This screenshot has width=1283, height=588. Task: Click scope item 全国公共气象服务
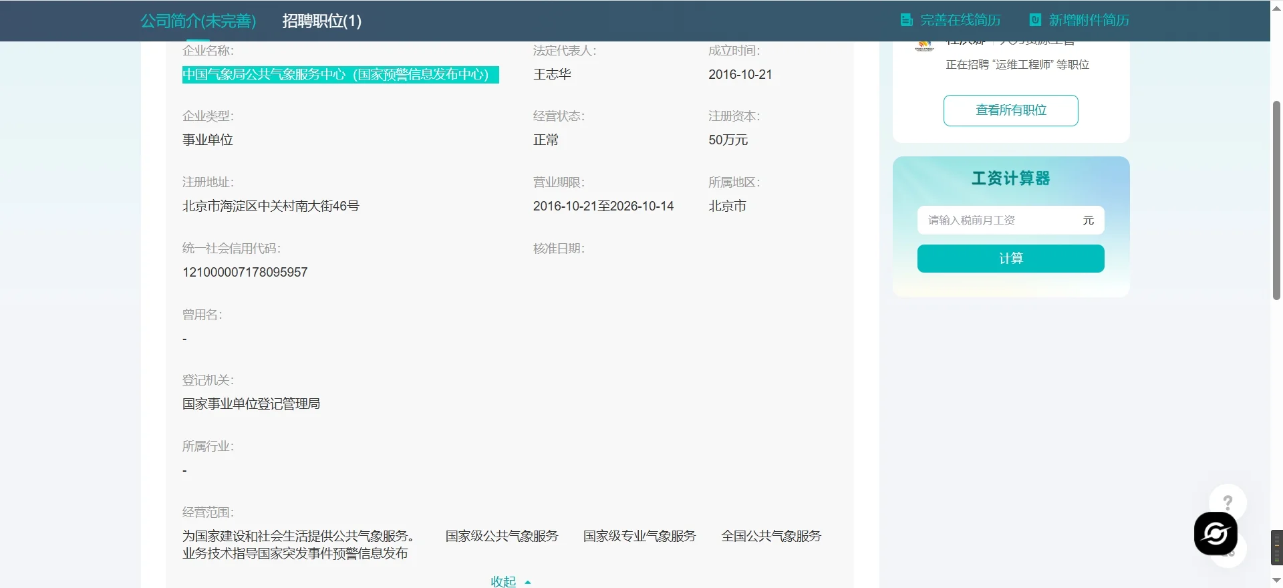(x=771, y=536)
